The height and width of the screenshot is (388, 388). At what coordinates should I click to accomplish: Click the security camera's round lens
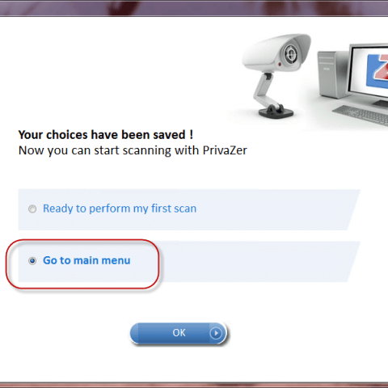pyautogui.click(x=291, y=54)
